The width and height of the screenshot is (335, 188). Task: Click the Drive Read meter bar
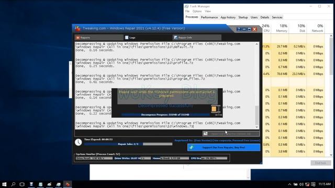pos(94,158)
